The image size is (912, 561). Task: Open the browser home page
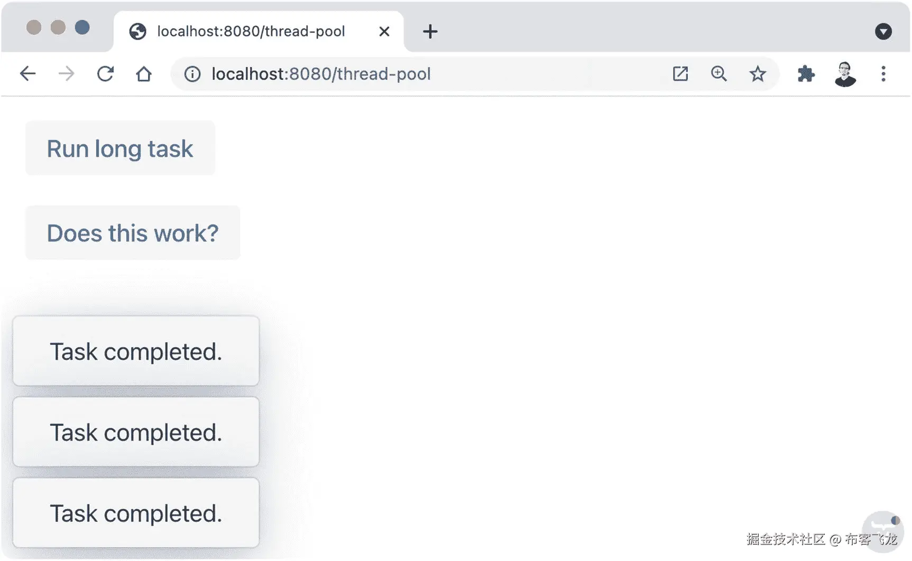point(144,74)
